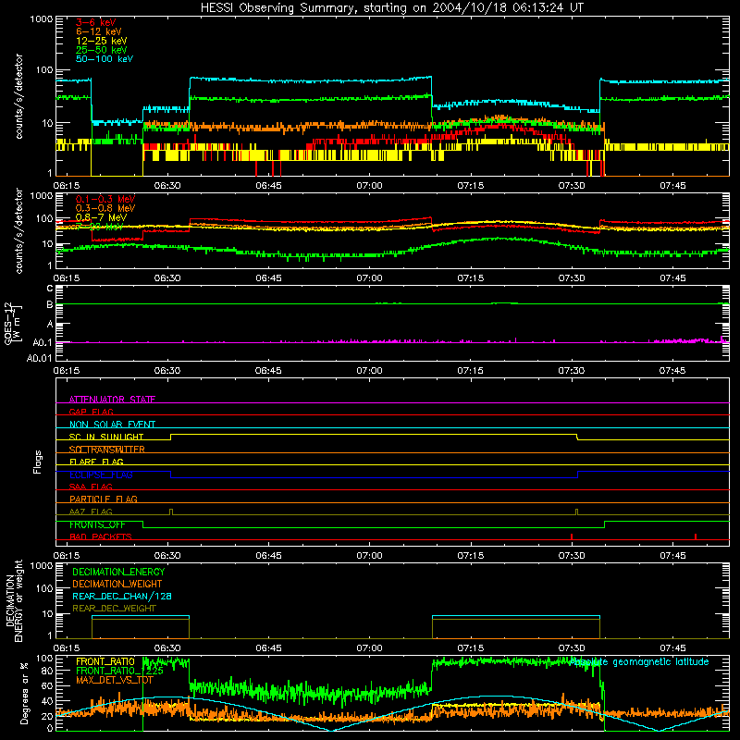Select the NON_SOLAR_EVENT flag label
This screenshot has width=740, height=740.
click(112, 425)
